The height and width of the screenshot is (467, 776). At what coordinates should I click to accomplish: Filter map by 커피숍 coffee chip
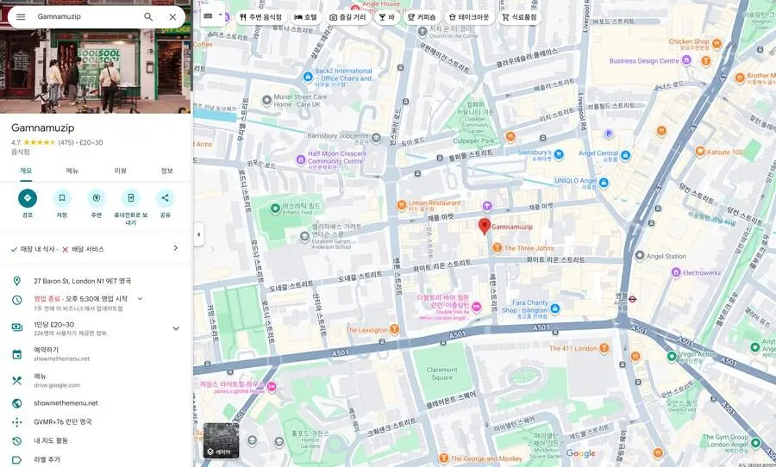(x=422, y=17)
